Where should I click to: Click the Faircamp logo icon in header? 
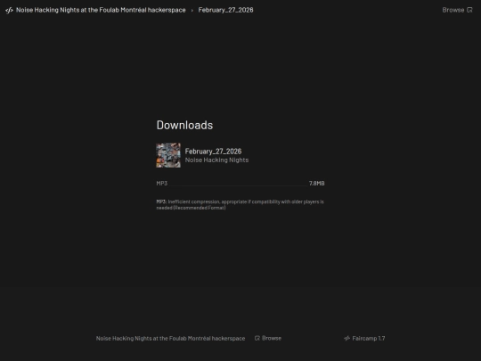(9, 10)
